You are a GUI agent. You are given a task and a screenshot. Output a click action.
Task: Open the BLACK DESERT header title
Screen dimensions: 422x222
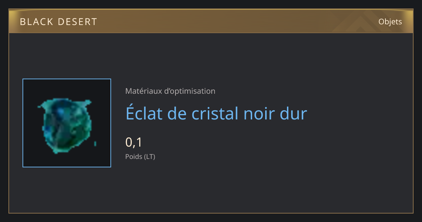pos(58,22)
